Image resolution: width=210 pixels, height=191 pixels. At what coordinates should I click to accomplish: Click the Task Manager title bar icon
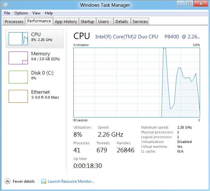[x=5, y=5]
